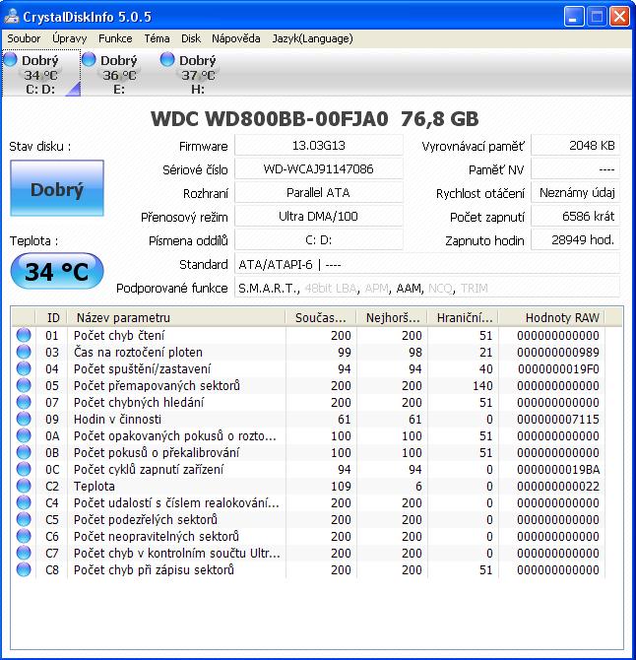636x660 pixels.
Task: Click status orb for attribute 07
Action: click(24, 402)
